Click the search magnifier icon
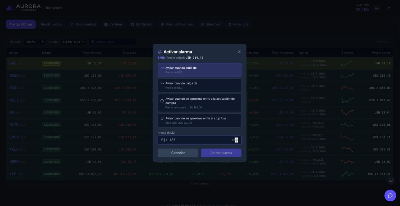Screen dimensions: 400x206 point(93,42)
